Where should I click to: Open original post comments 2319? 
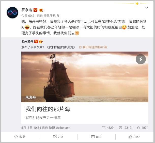pyautogui.click(x=125, y=128)
